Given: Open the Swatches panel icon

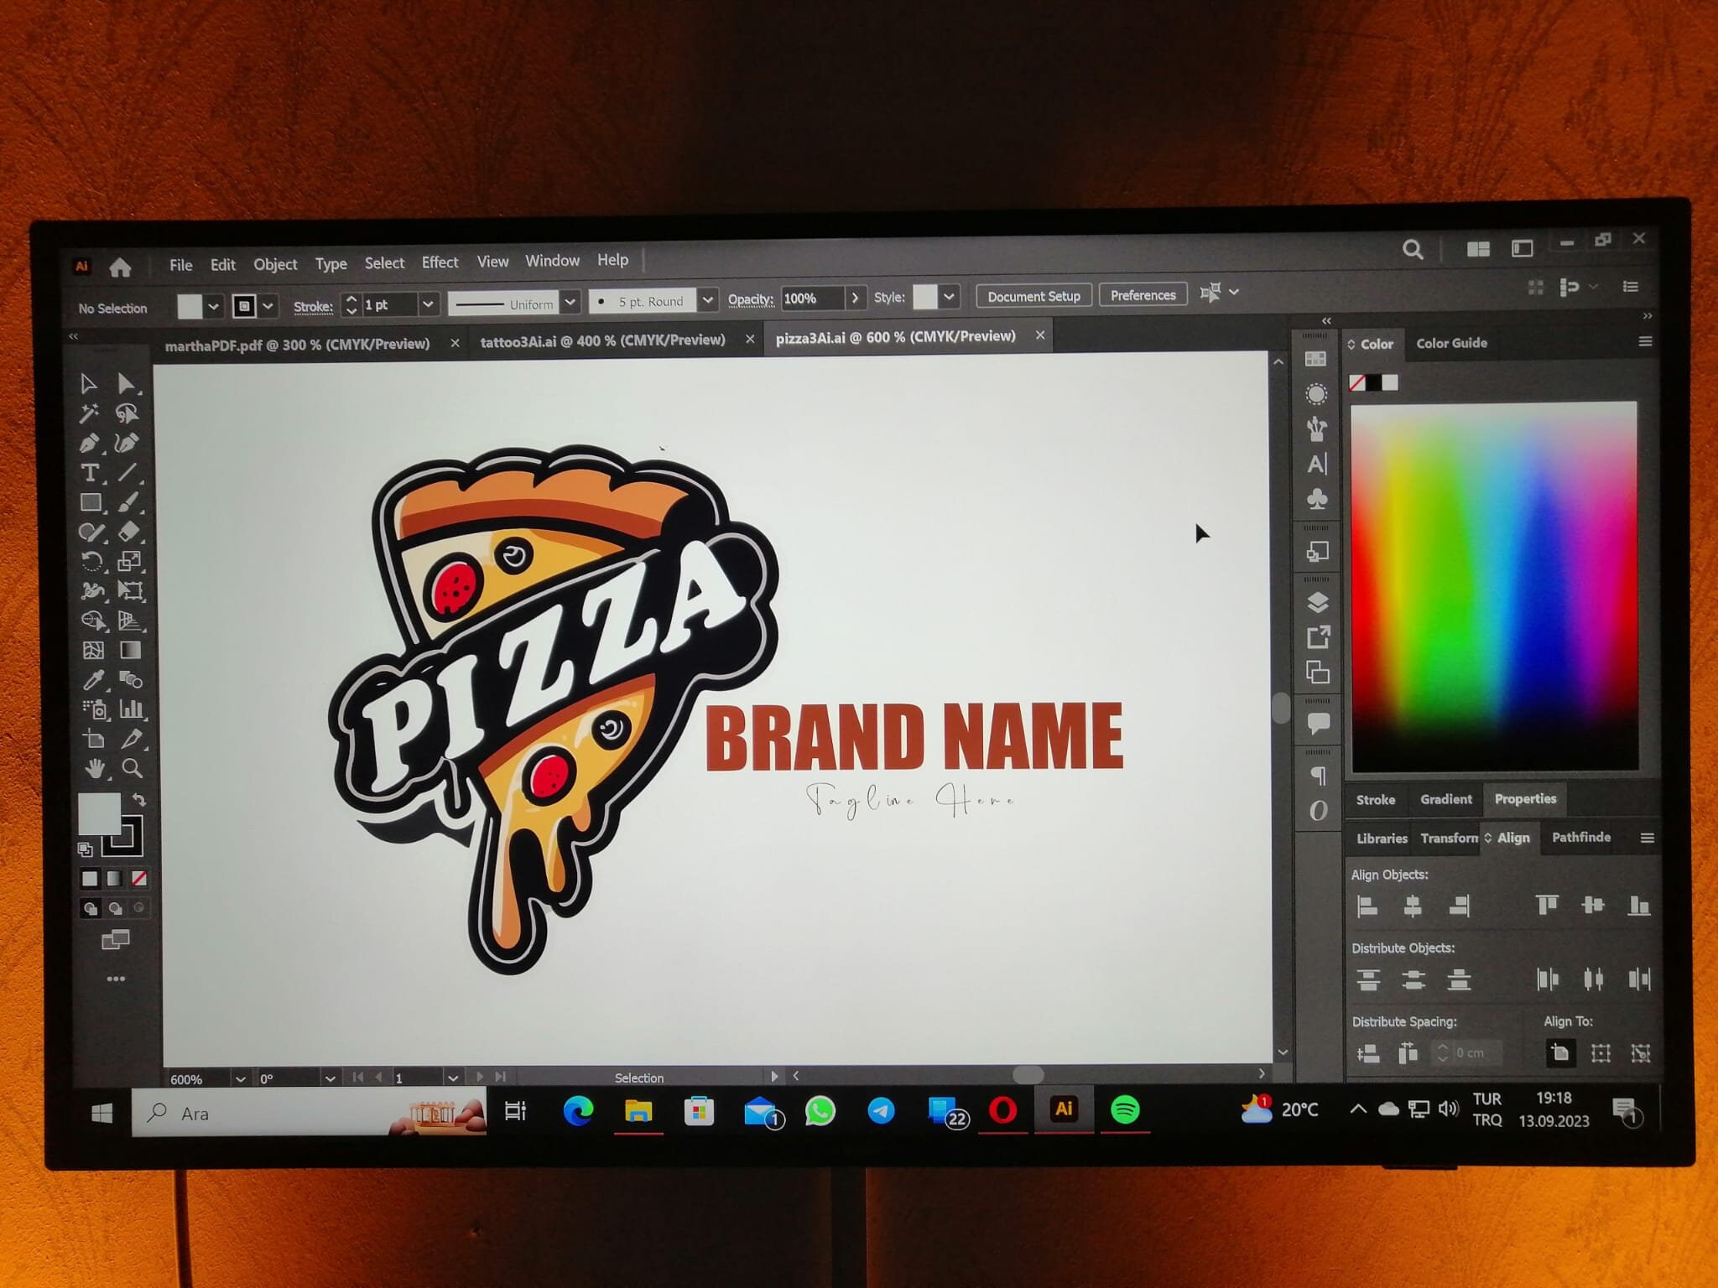Looking at the screenshot, I should point(1317,358).
